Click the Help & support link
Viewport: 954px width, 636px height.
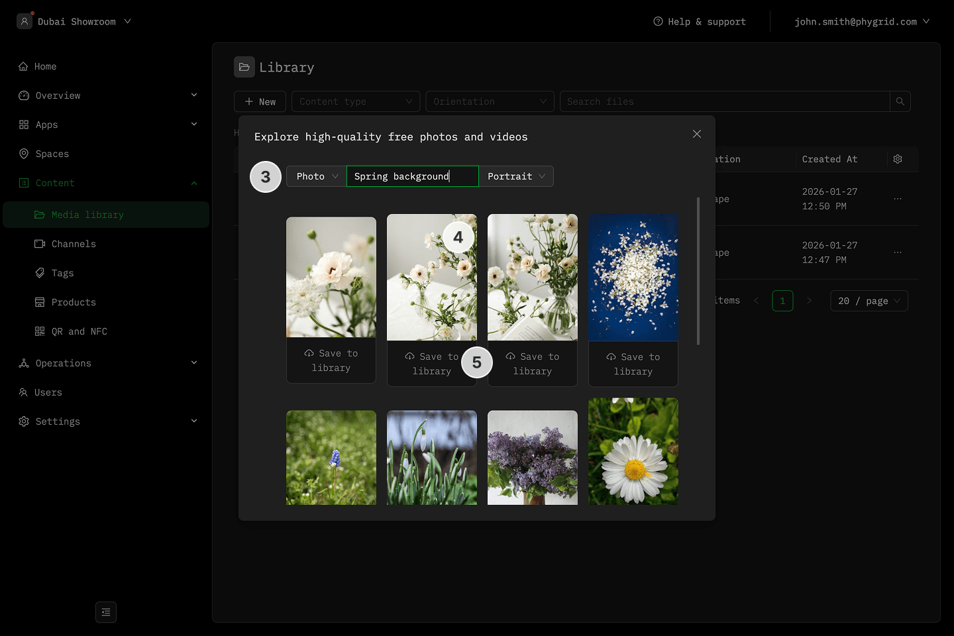[x=700, y=22]
